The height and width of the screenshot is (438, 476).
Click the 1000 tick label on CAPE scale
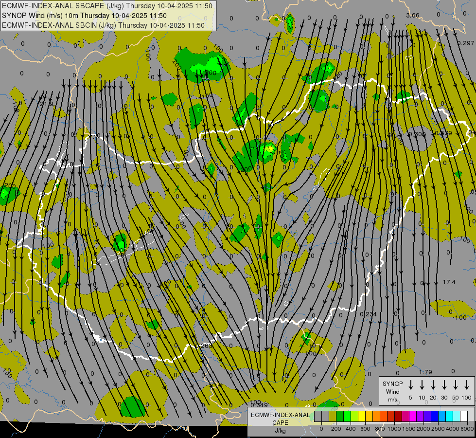(394, 429)
